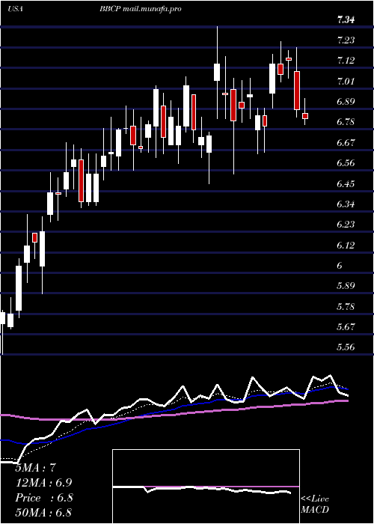Click the 12MA : 6.9 indicator text
The image size is (374, 524).
tap(43, 483)
